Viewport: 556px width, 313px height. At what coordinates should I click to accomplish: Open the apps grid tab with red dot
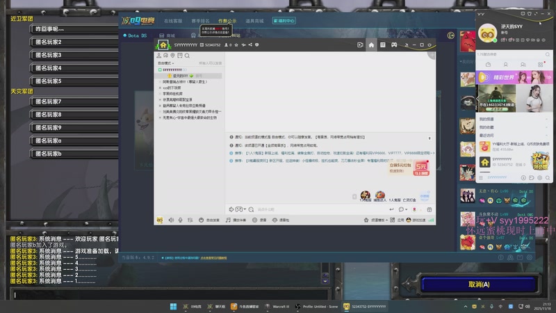[541, 65]
